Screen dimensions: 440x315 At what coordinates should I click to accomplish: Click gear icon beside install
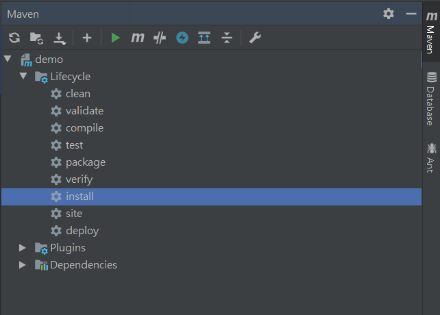tap(56, 197)
